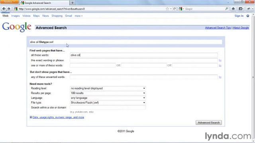
Task: Open About Google link
Action: [241, 28]
